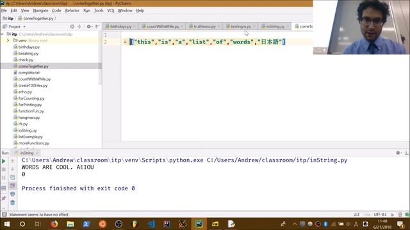The image size is (410, 230).
Task: Open the Edit menu
Action: [x=13, y=10]
